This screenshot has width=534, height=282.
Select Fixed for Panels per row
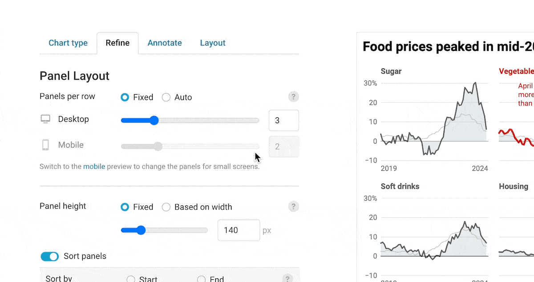[125, 97]
